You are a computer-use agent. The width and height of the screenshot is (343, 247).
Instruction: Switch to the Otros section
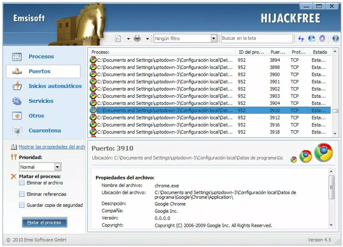(36, 116)
